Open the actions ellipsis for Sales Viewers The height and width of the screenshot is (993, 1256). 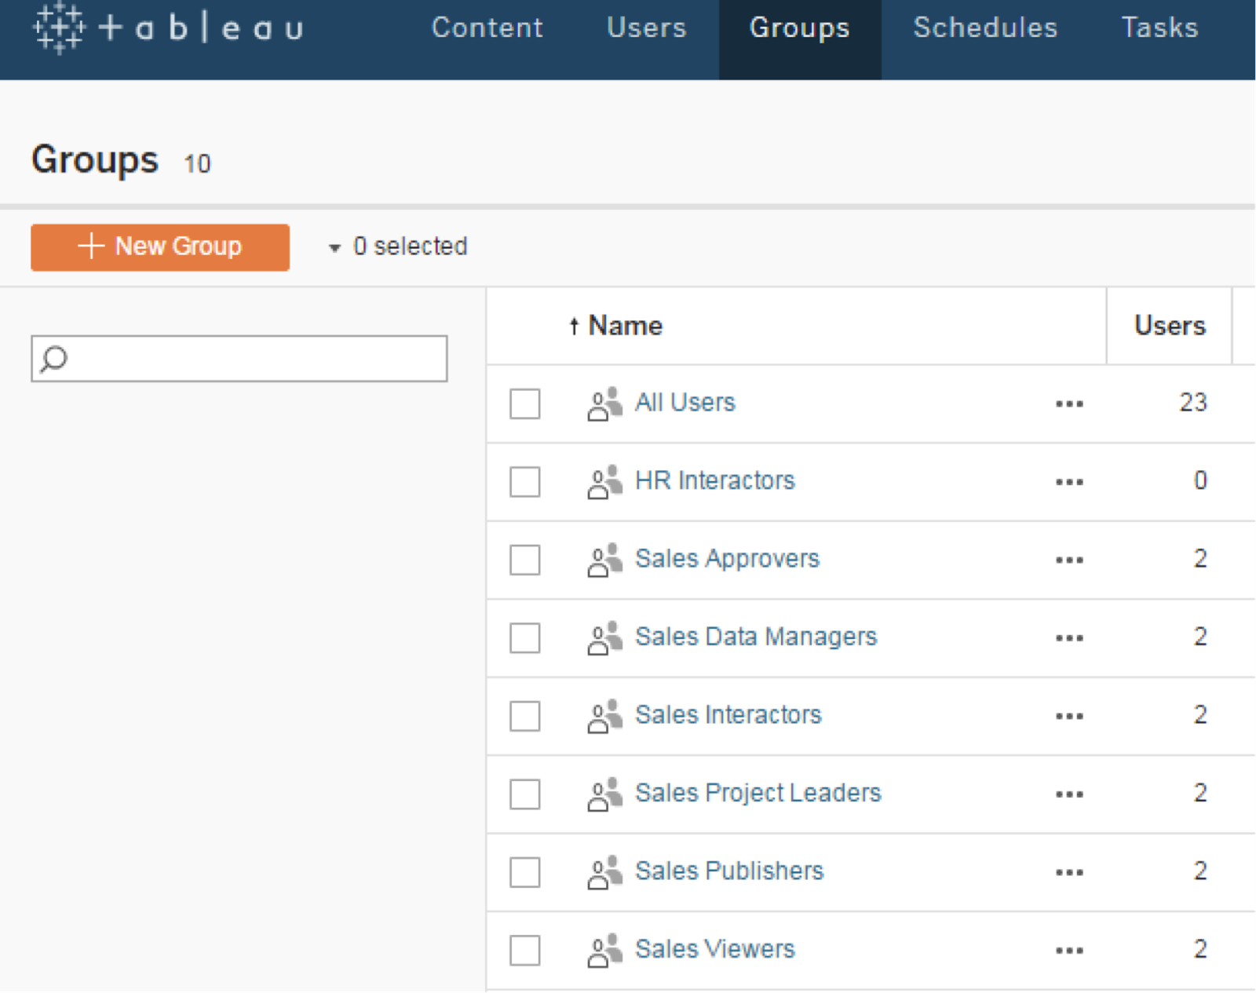point(1069,951)
